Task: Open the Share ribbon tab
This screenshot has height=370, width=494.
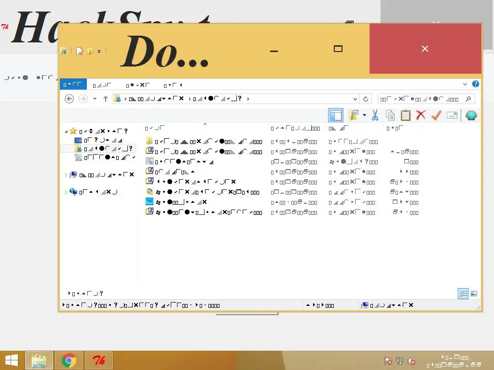Action: point(137,85)
